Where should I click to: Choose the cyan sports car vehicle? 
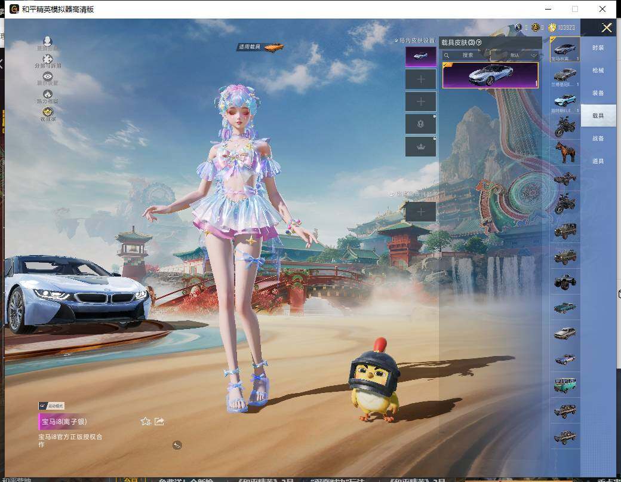tap(564, 100)
